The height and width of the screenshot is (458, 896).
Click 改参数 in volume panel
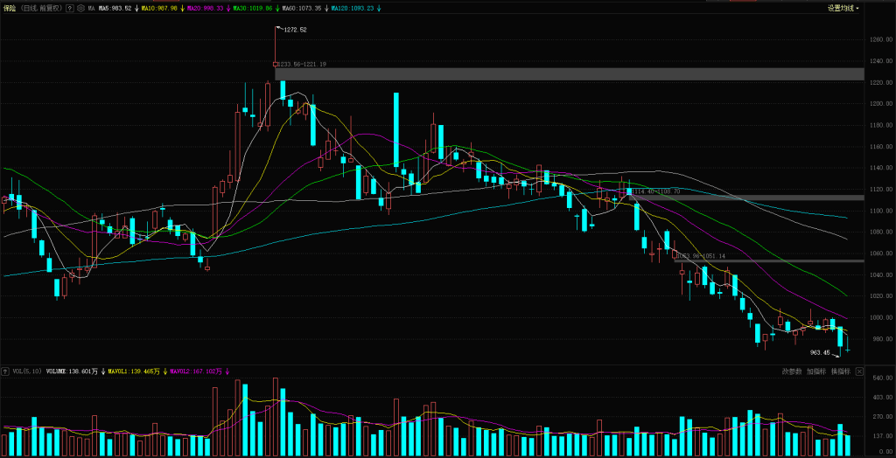(x=792, y=371)
